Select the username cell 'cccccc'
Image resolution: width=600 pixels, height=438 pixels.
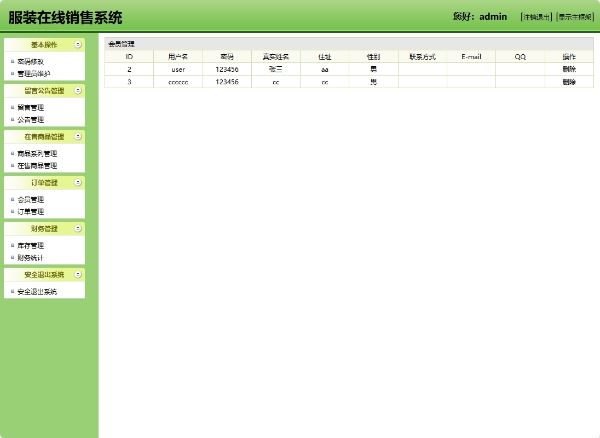point(178,82)
